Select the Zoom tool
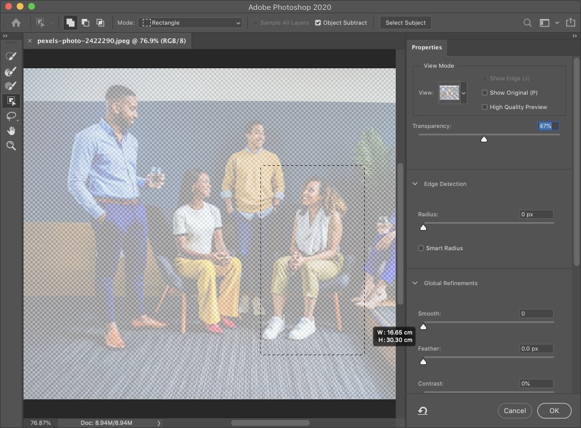This screenshot has height=428, width=581. [x=11, y=146]
